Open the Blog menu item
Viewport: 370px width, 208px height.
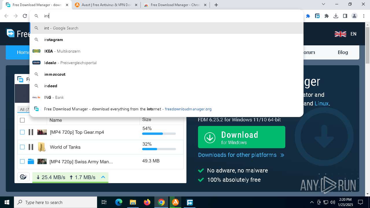pyautogui.click(x=343, y=52)
